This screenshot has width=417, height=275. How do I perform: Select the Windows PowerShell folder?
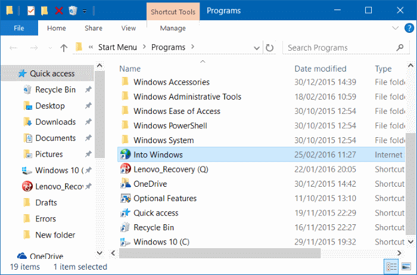[170, 126]
